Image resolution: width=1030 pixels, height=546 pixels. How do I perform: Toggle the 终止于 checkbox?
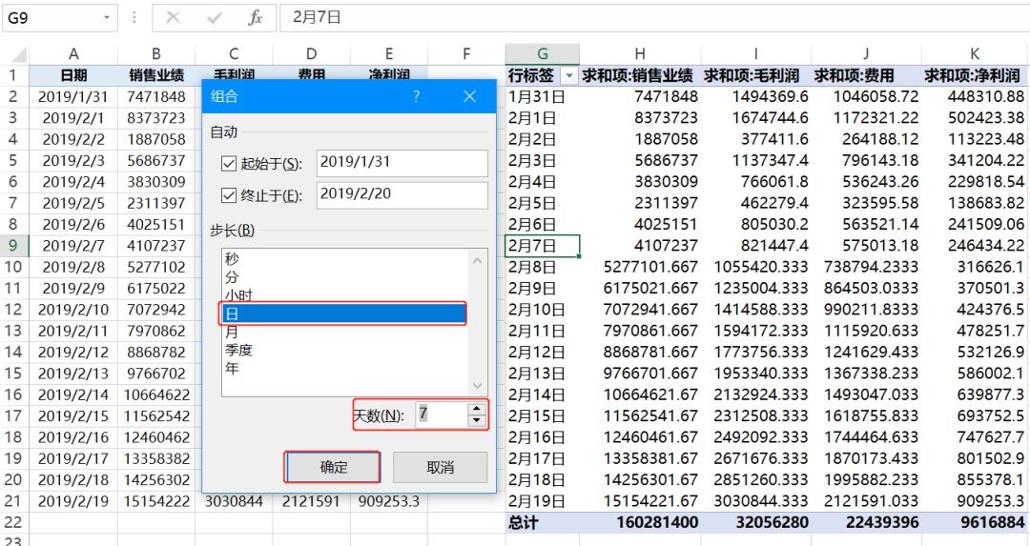click(229, 196)
